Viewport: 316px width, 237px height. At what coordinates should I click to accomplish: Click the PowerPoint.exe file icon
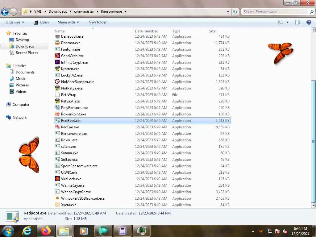click(x=57, y=114)
